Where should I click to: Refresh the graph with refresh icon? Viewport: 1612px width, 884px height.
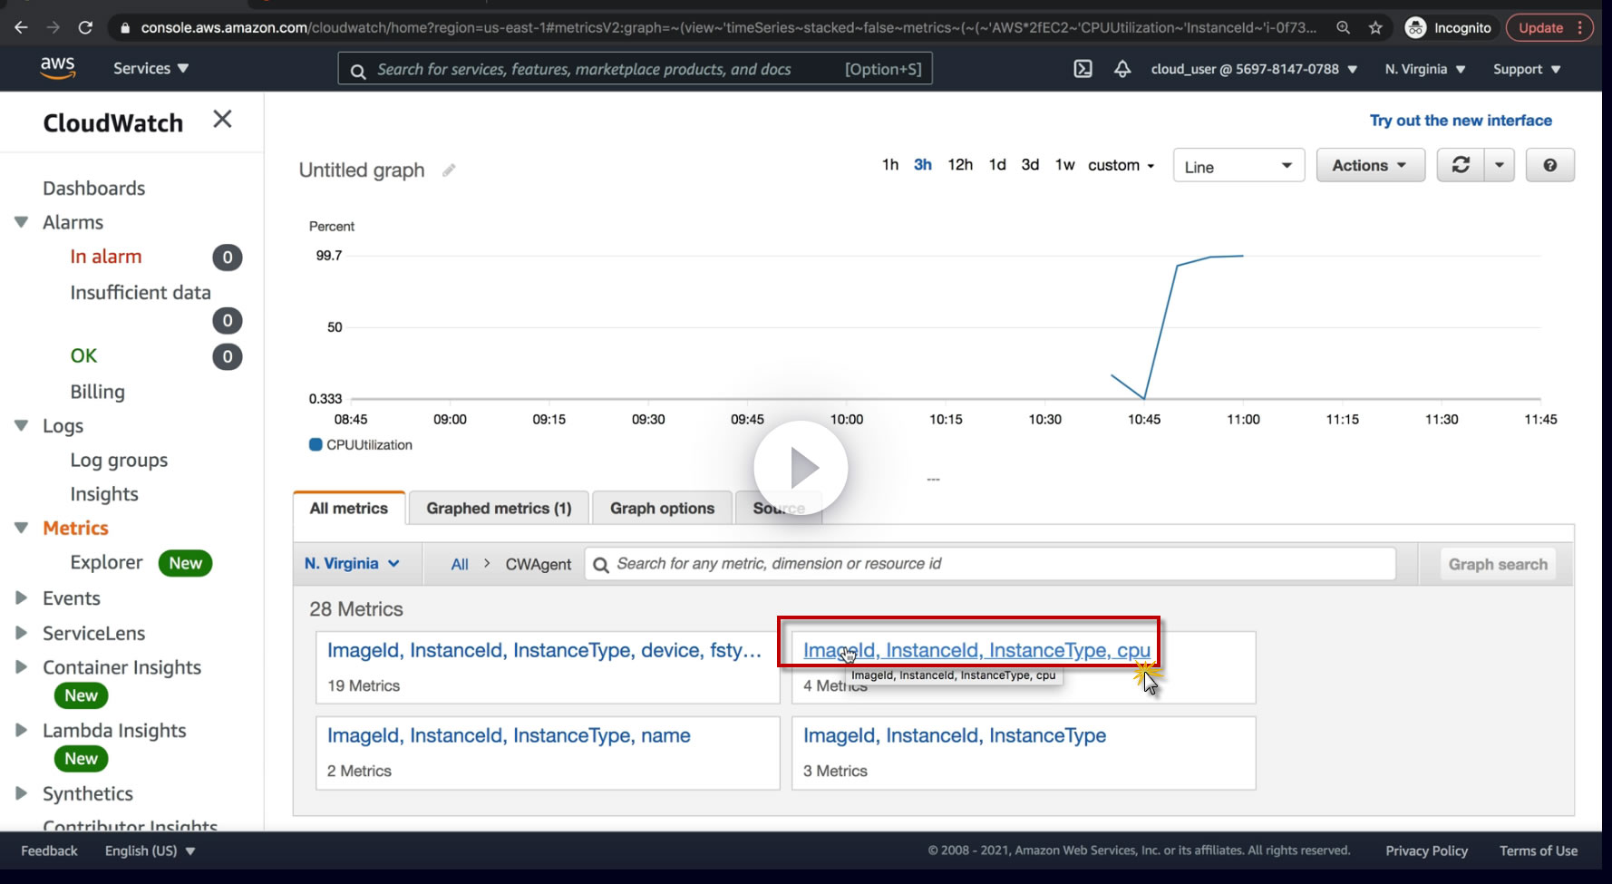pyautogui.click(x=1461, y=165)
